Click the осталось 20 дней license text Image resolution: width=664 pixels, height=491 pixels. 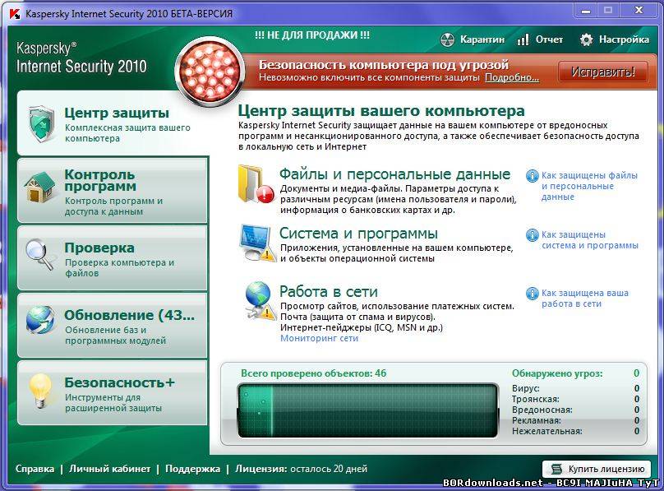(329, 469)
